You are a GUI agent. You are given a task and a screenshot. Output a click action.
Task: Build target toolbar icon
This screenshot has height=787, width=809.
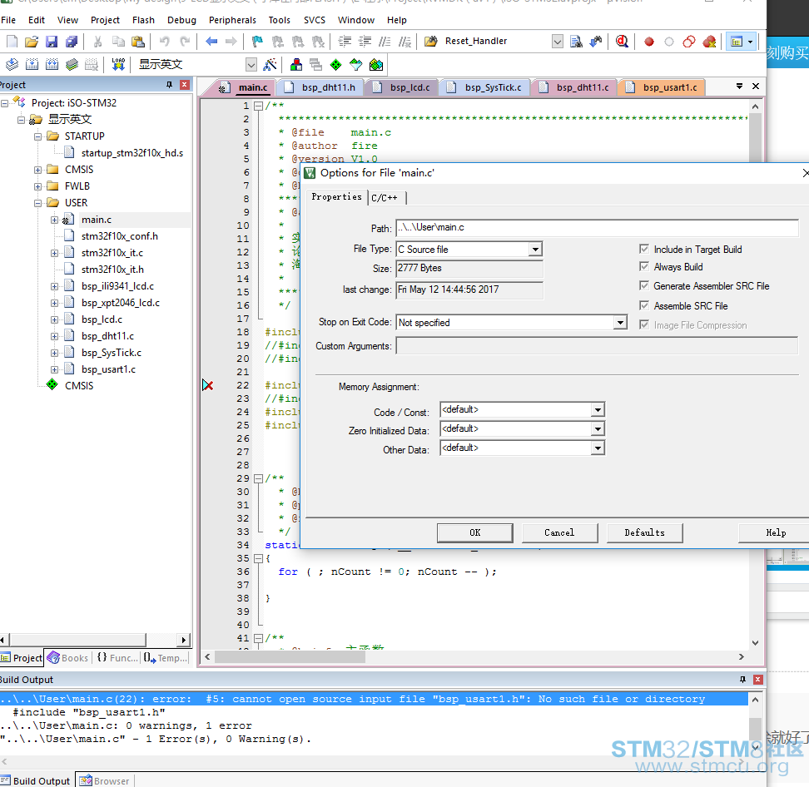pyautogui.click(x=32, y=64)
